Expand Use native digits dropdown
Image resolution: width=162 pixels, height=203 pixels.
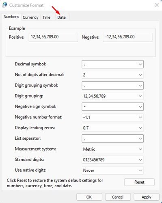112,171
